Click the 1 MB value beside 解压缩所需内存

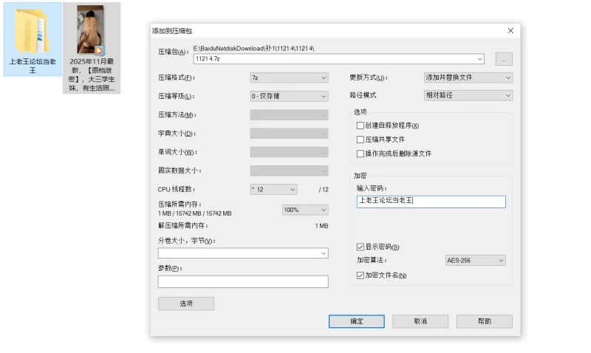321,226
